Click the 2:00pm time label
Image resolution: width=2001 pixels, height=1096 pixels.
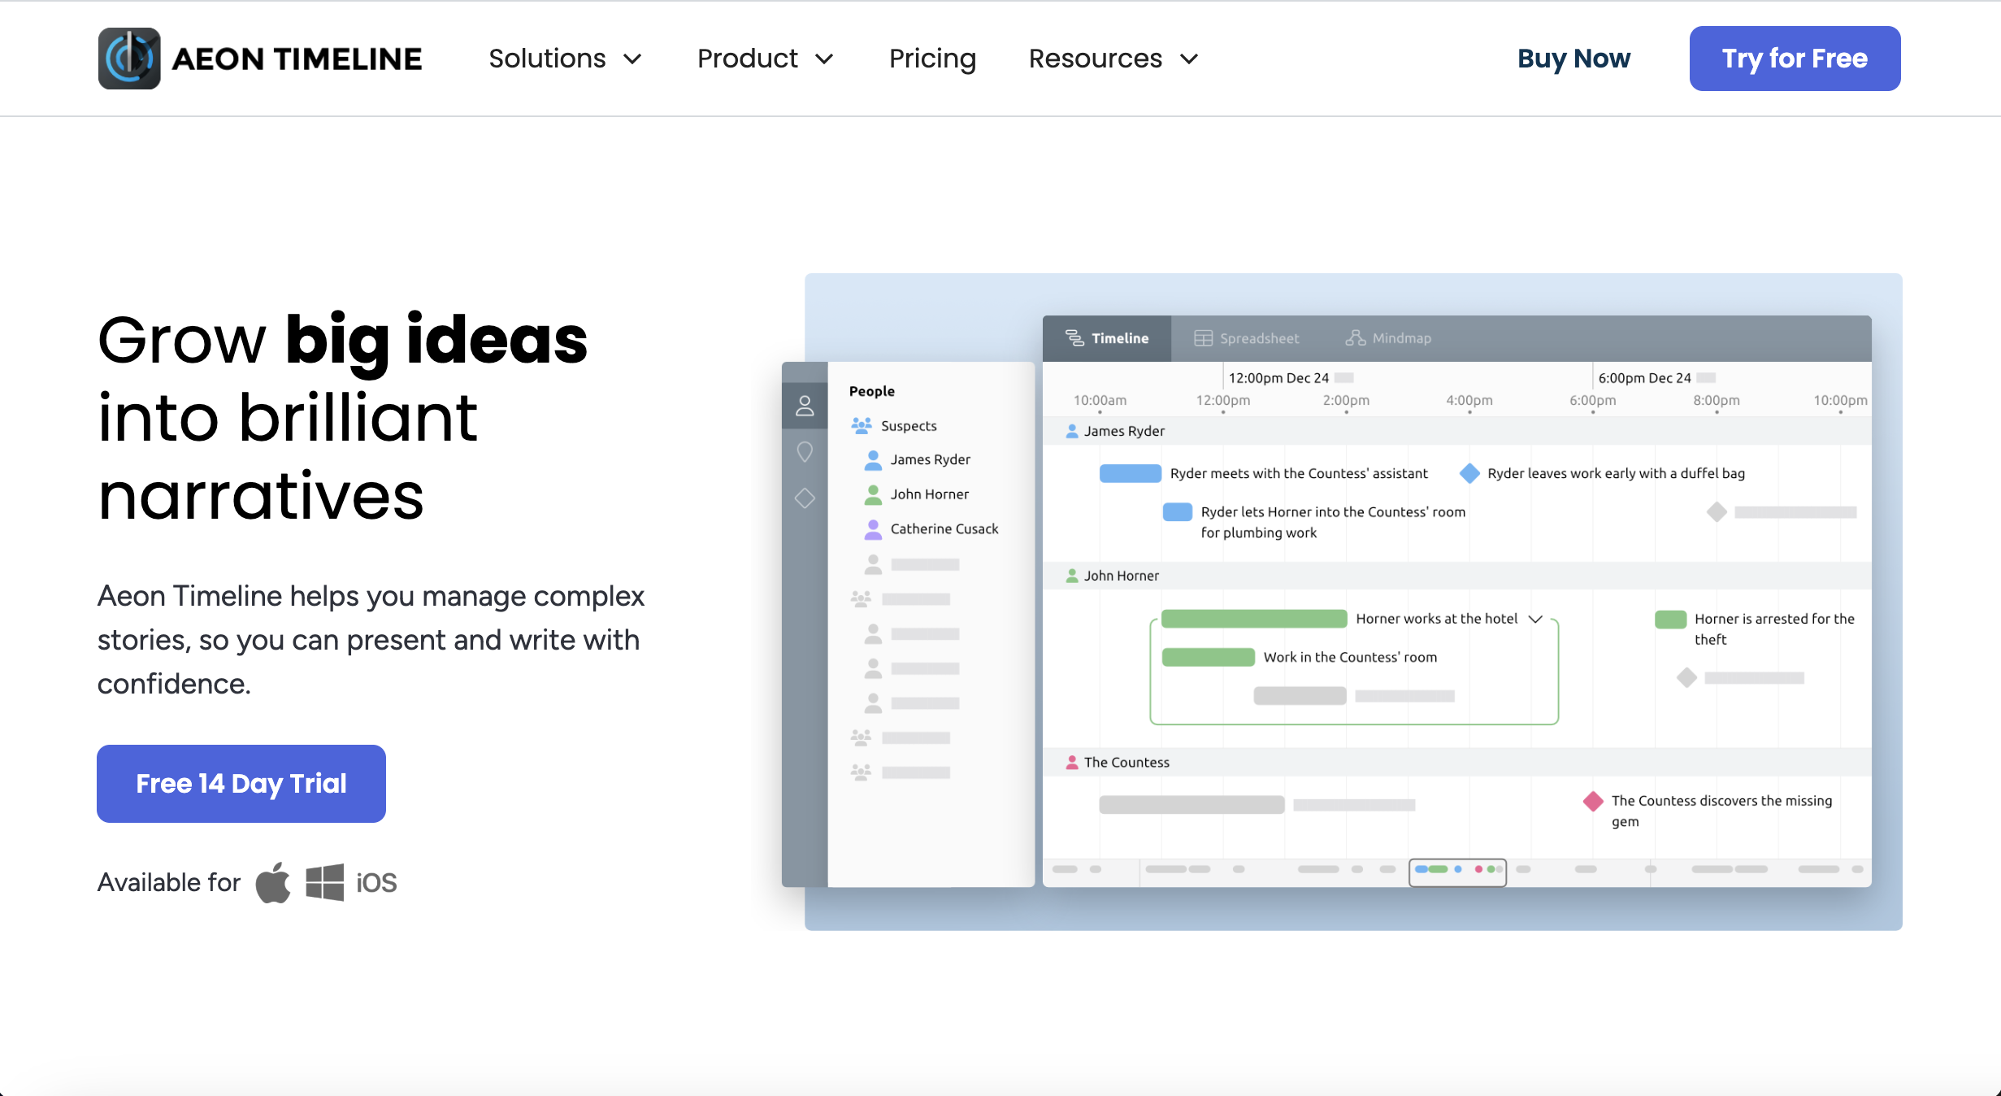click(x=1346, y=400)
